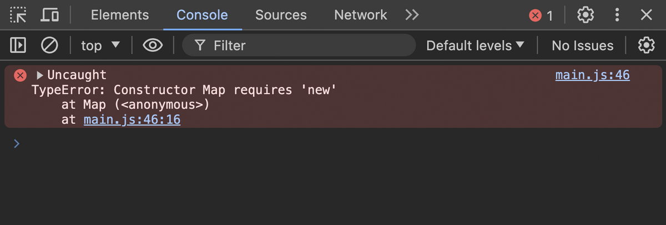Open the Network tab

point(360,15)
